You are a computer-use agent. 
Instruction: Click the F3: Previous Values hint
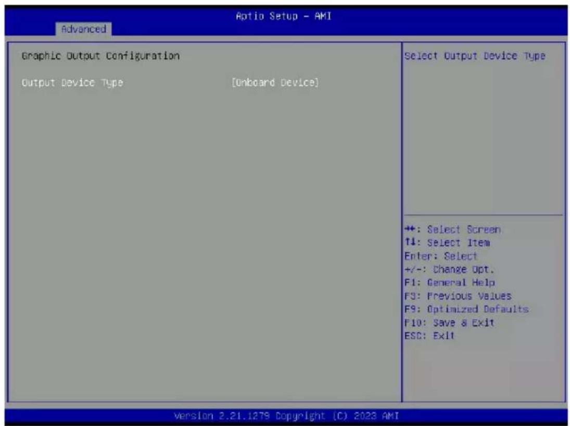point(458,296)
